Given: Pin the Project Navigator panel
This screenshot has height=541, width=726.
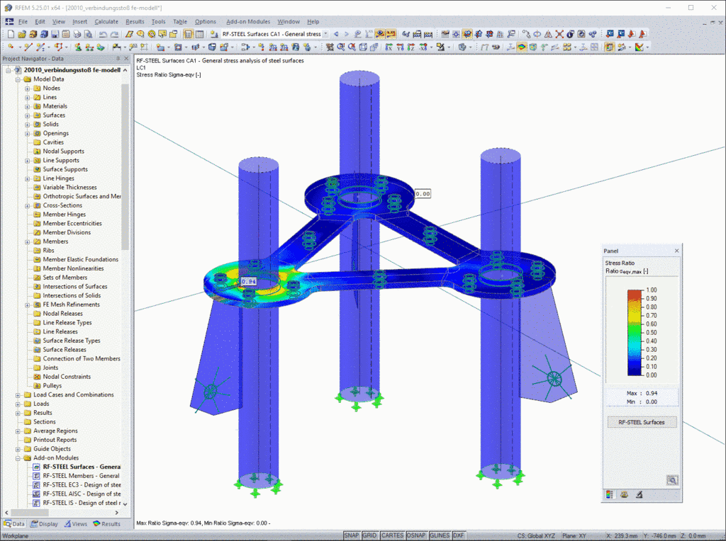Looking at the screenshot, I should [118, 59].
